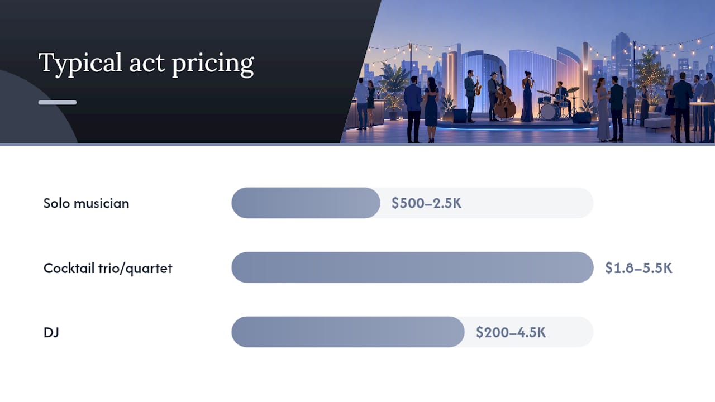This screenshot has height=402, width=715.
Task: Click the rooftop band illustration
Action: pos(528,71)
